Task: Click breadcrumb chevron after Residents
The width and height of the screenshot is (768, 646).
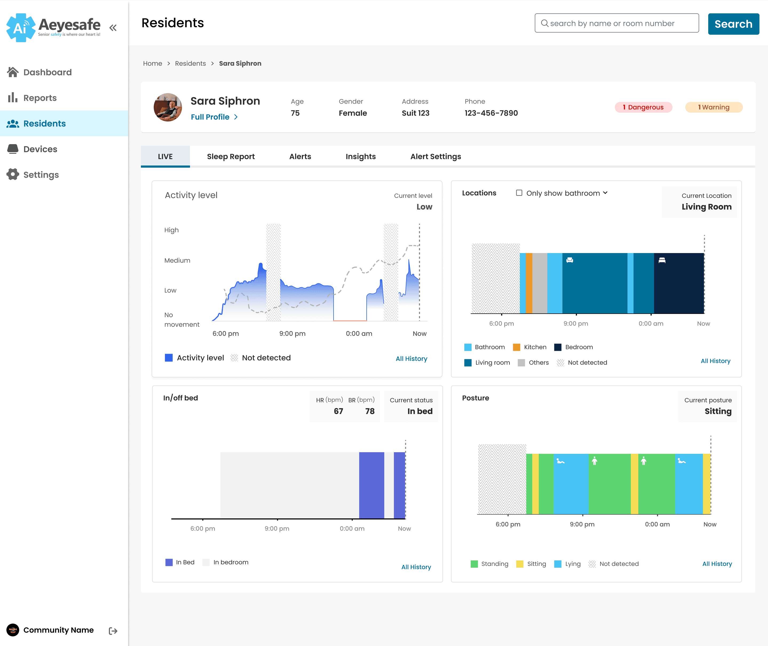Action: pyautogui.click(x=212, y=63)
